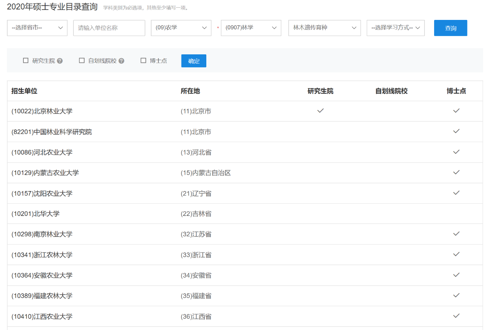
Task: Open (10410)江西农业大学 entry
Action: 42,317
